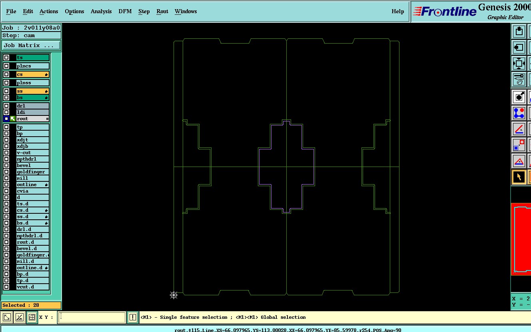Open the Job Matrix panel
The image size is (531, 332).
pos(31,46)
